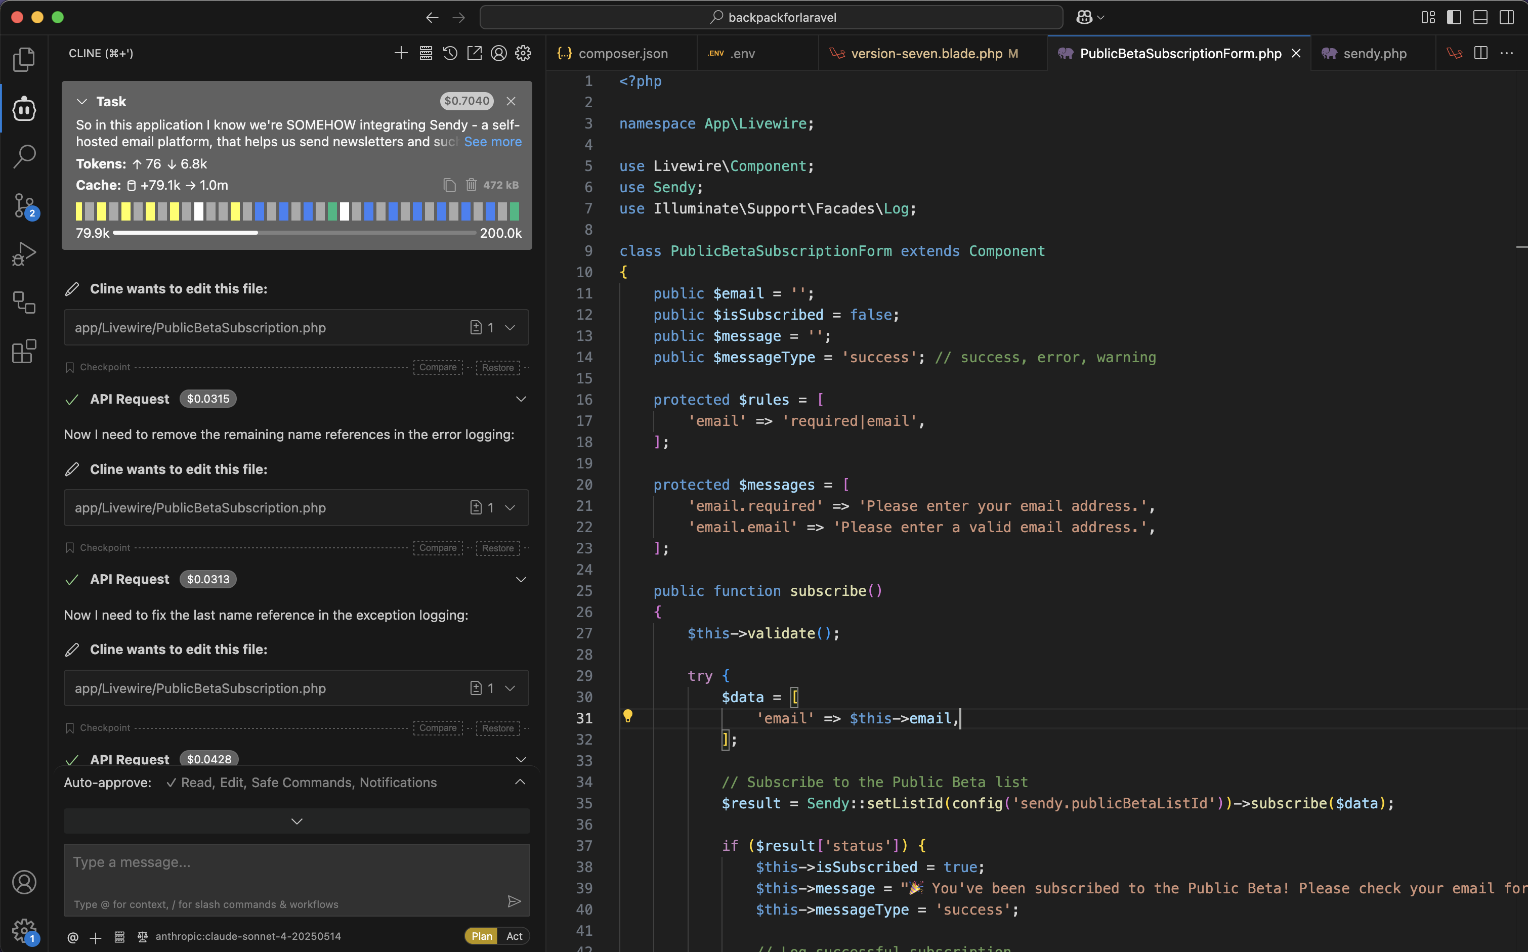Open the Run and Debug view
The height and width of the screenshot is (952, 1528).
pos(24,254)
